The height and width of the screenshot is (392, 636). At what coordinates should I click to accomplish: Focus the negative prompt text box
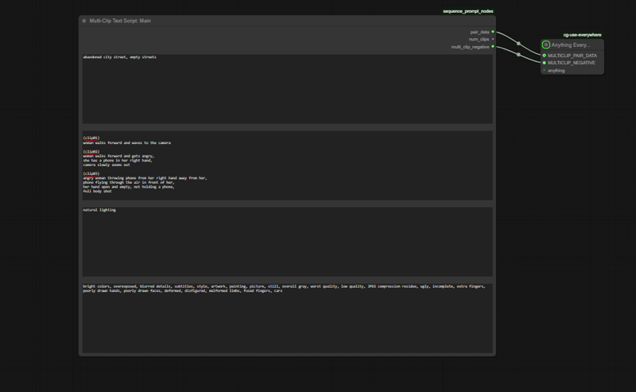pos(288,319)
